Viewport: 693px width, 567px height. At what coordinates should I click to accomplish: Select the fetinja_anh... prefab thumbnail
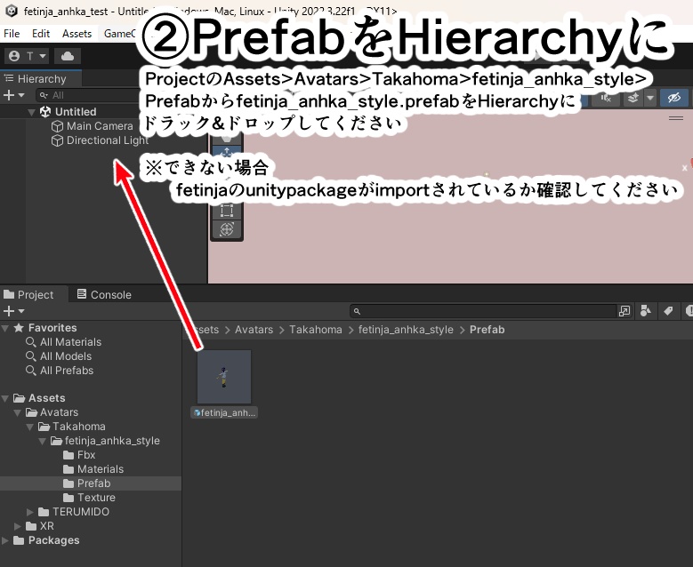224,377
